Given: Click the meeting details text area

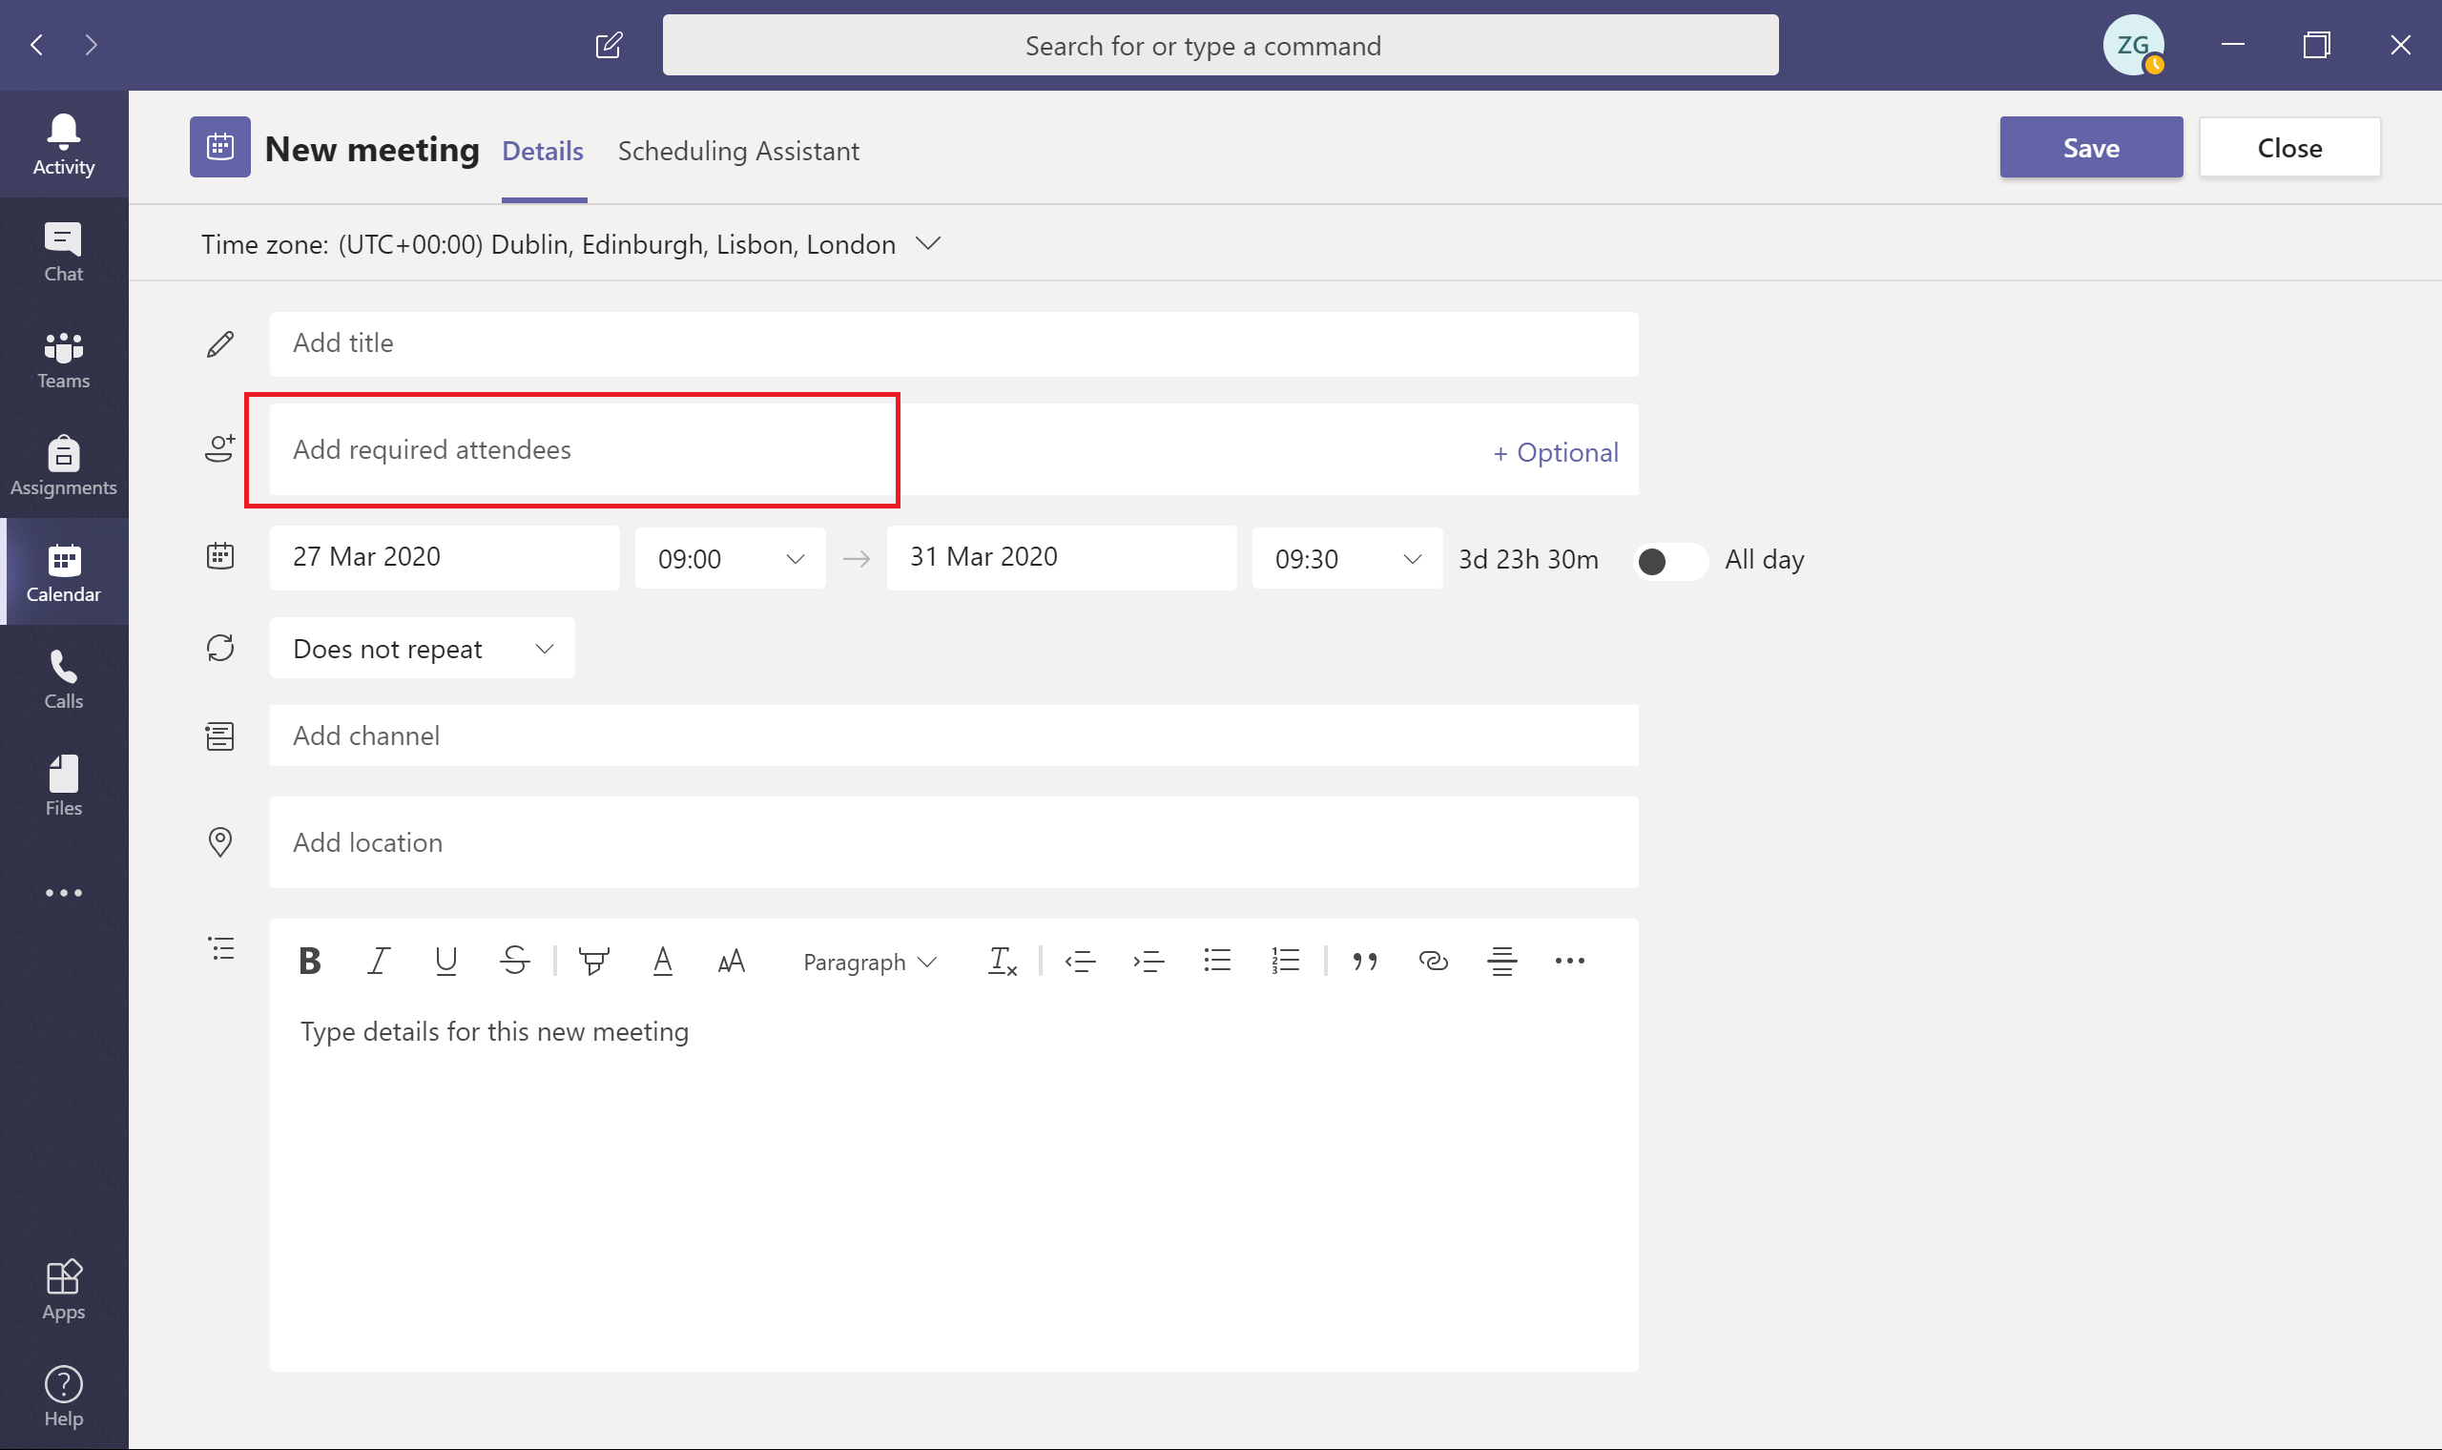Looking at the screenshot, I should coord(953,1187).
